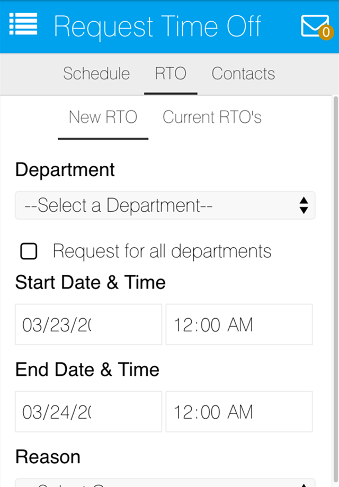Expand the Reason dropdown at bottom
This screenshot has height=487, width=339.
pos(165,483)
